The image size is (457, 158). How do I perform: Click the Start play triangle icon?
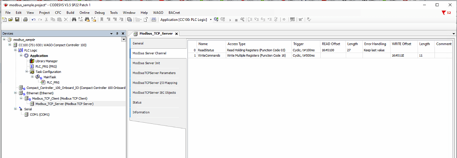[230, 20]
